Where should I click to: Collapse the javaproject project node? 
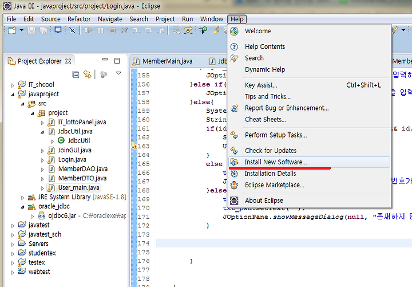pyautogui.click(x=13, y=95)
